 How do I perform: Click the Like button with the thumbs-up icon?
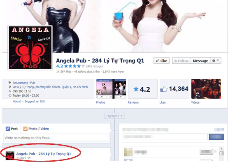click(161, 61)
